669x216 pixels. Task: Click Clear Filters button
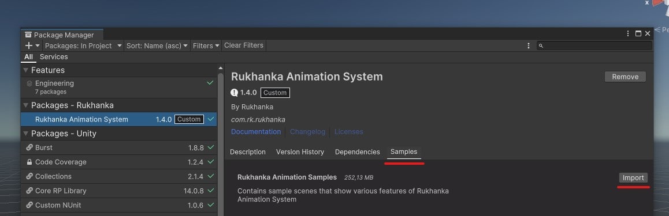click(x=244, y=46)
